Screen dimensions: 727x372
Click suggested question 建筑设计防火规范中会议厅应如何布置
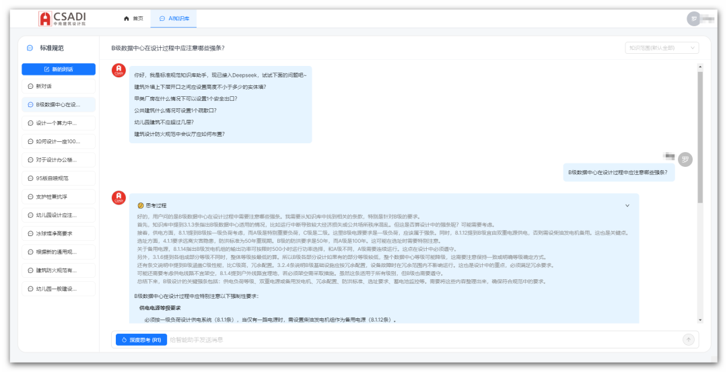(180, 134)
